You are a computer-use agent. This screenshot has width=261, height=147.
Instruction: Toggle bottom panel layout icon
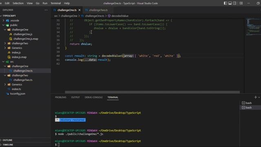(230, 3)
